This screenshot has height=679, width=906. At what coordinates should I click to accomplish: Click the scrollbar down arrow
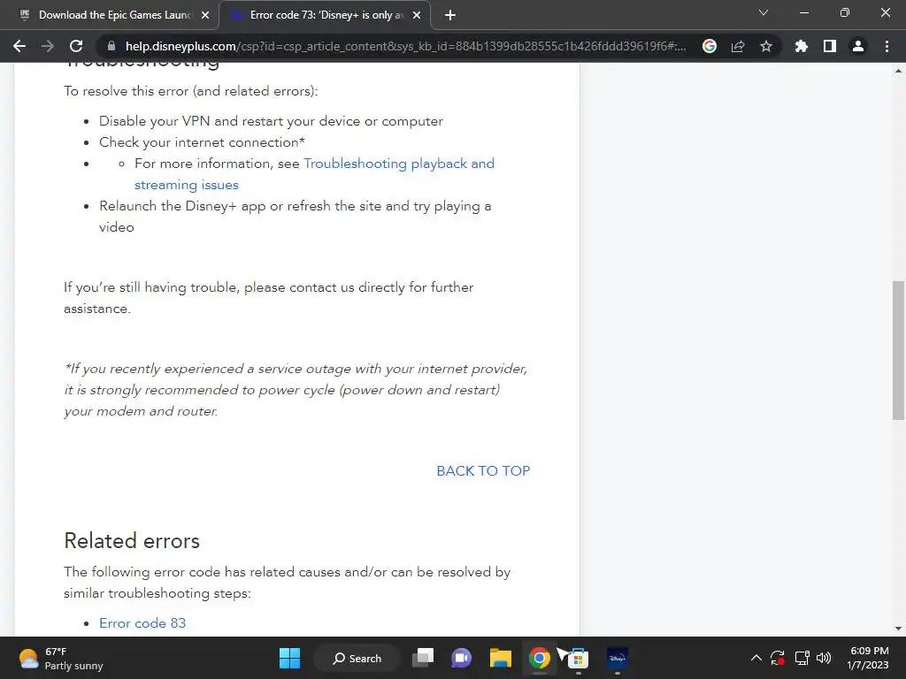(x=898, y=629)
